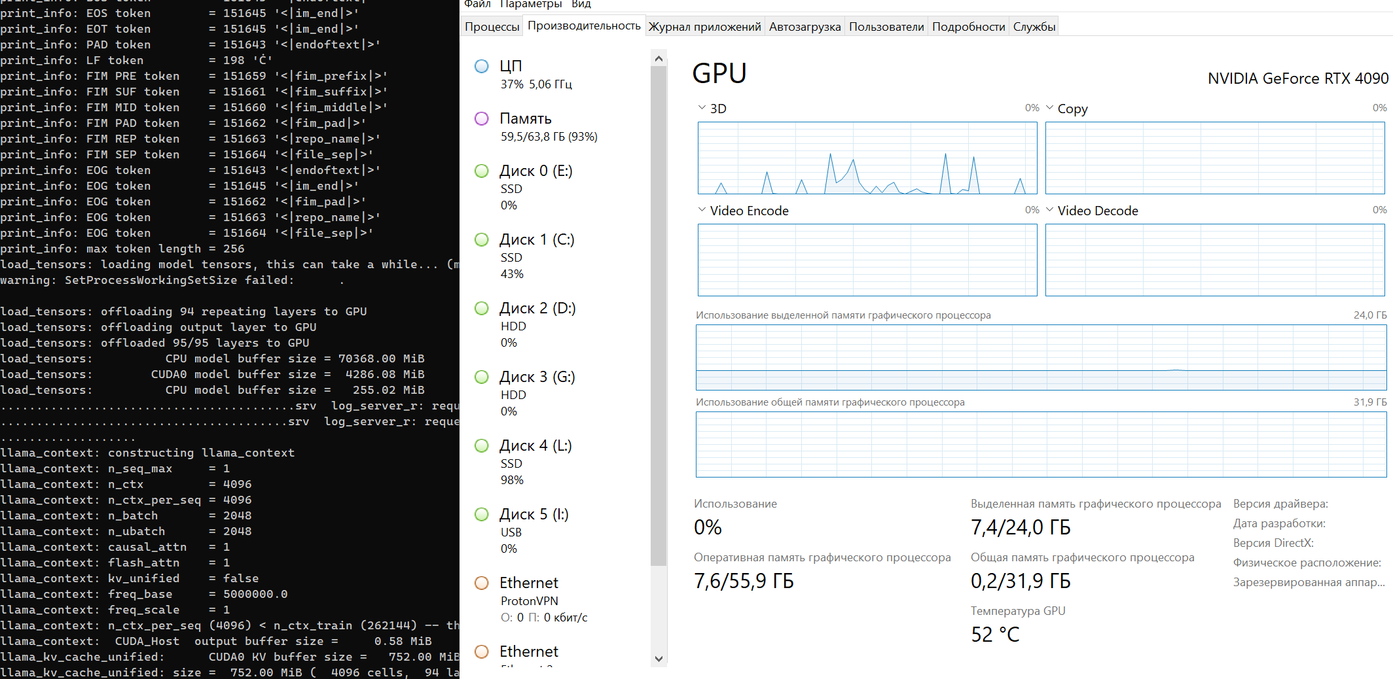
Task: Click the Версия DirectX label
Action: [1273, 543]
